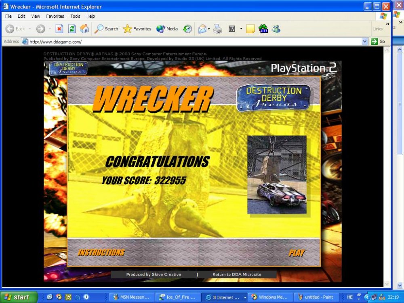
Task: Click the first Quick Launch icon
Action: (50, 297)
